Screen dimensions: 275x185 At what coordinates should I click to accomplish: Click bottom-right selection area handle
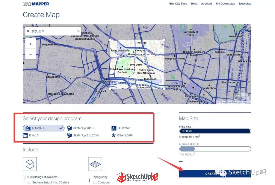point(164,89)
